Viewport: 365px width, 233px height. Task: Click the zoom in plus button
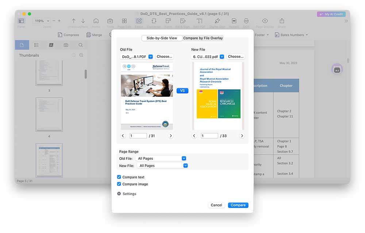(x=59, y=21)
